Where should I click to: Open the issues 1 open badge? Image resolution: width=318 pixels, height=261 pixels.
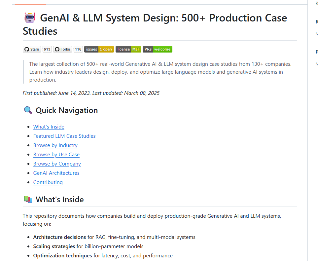pos(99,49)
